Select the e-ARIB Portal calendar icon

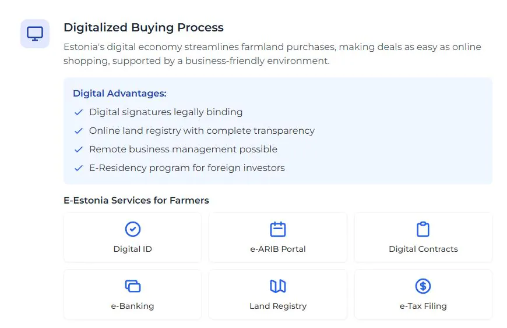(278, 229)
